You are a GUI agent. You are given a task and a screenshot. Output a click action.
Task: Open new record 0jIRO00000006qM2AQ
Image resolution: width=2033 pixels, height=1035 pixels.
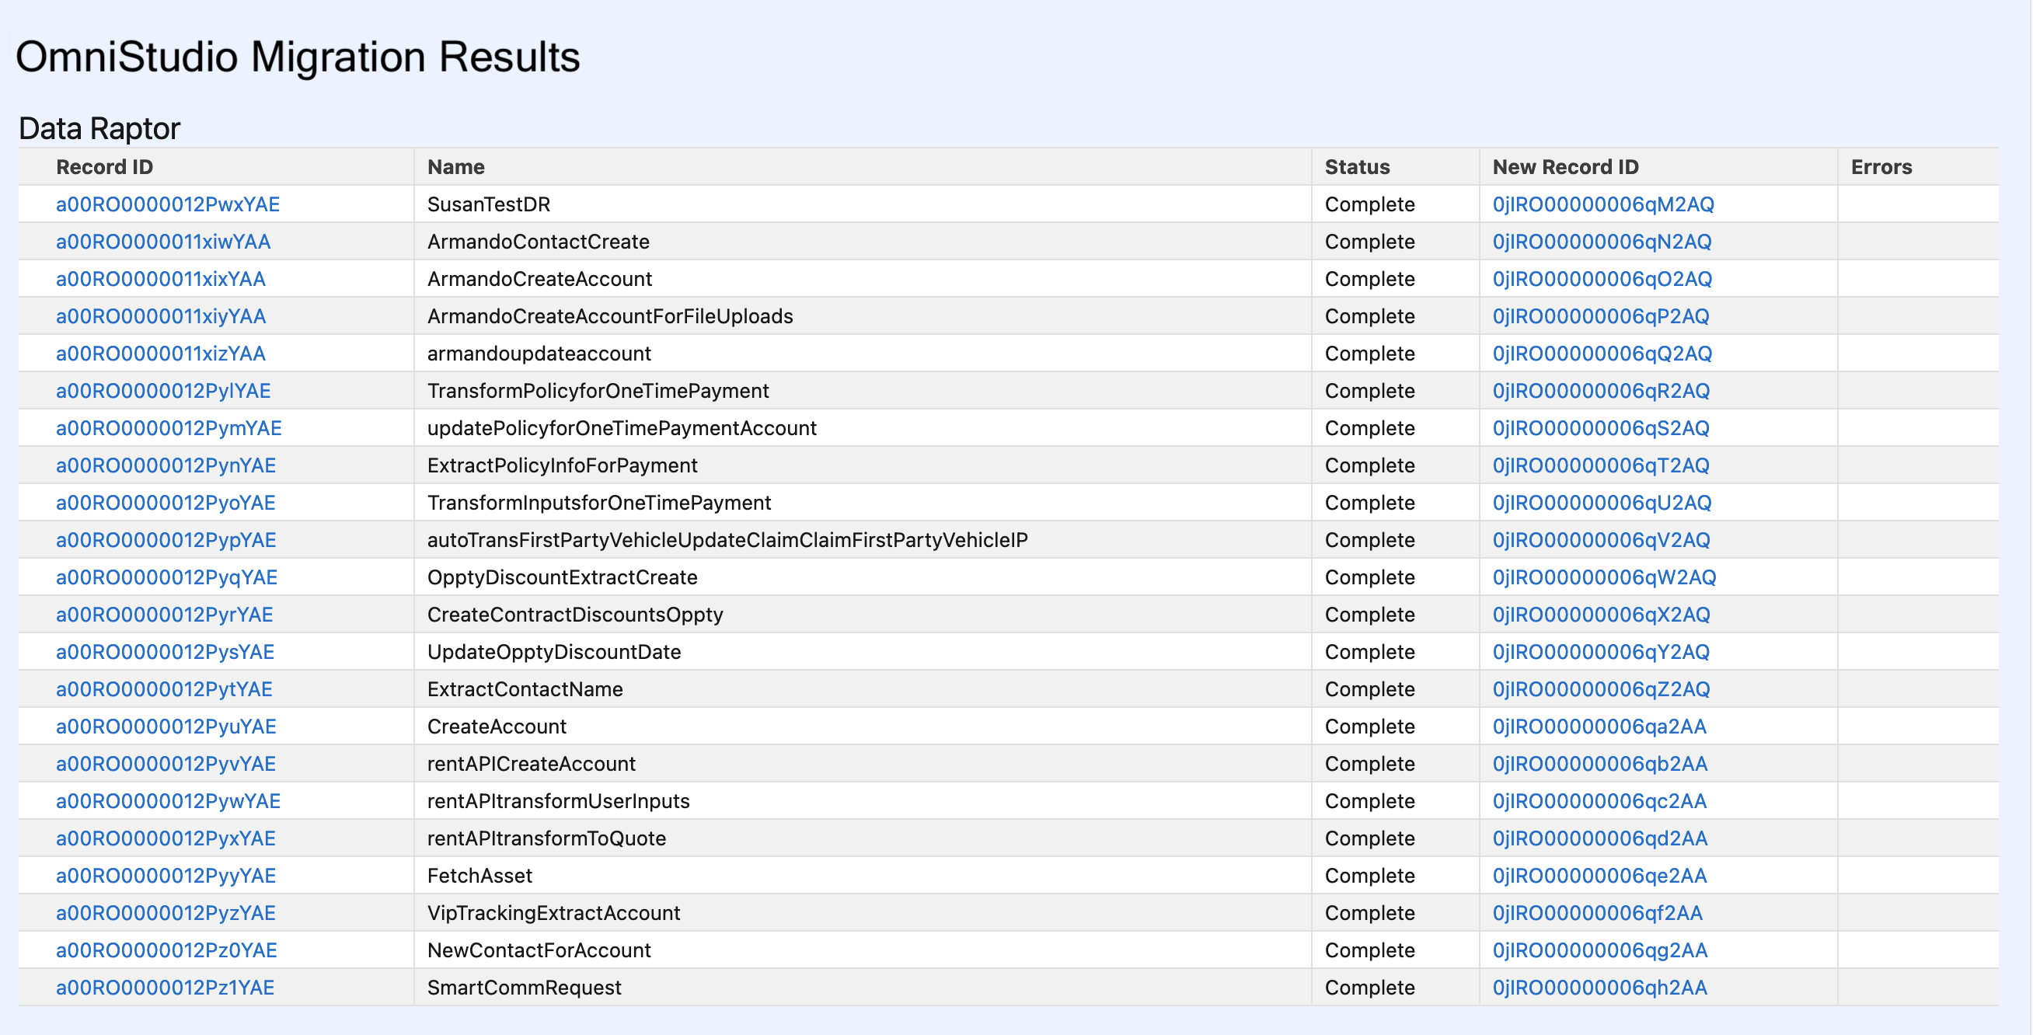click(x=1603, y=204)
